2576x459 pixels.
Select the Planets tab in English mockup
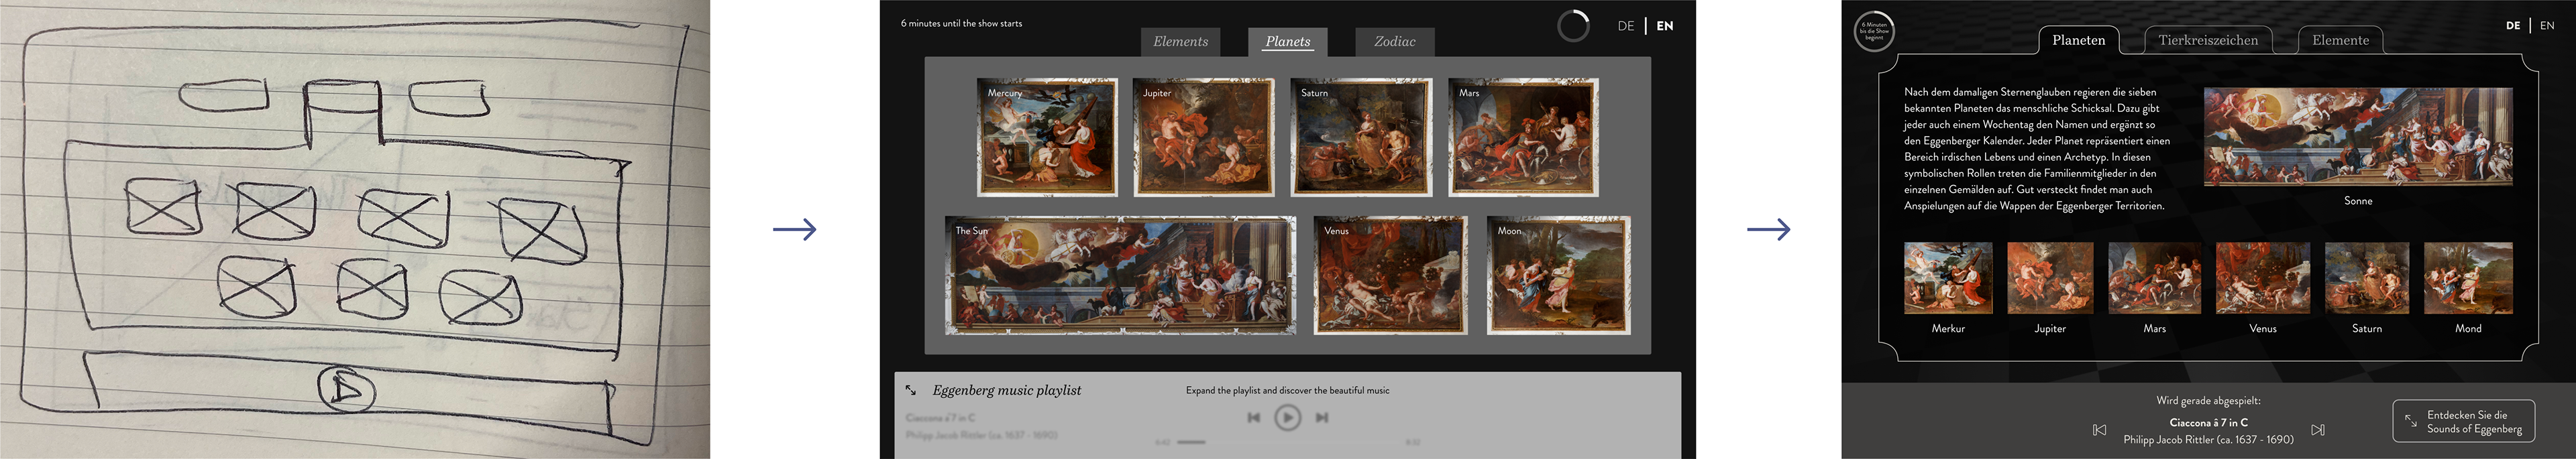1287,42
